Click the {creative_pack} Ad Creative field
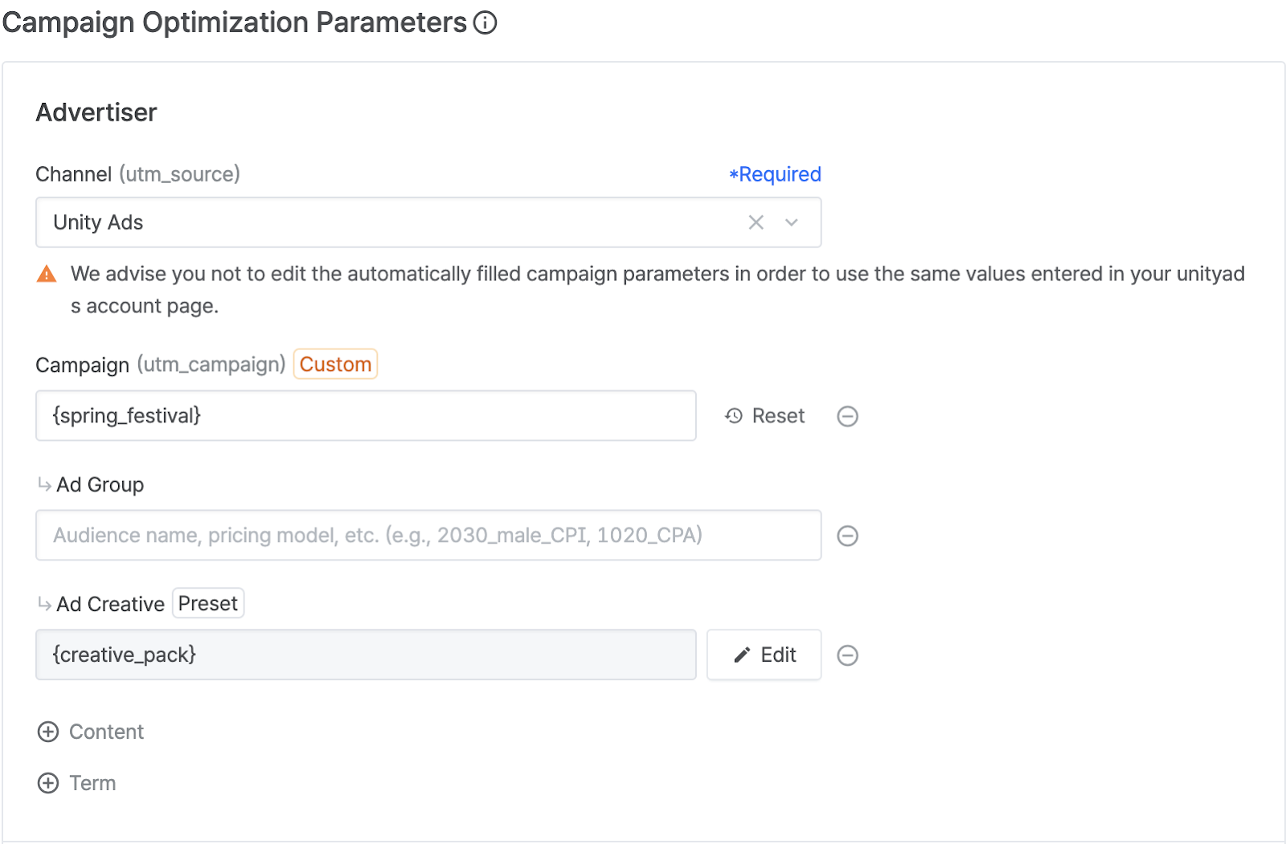The image size is (1286, 844). point(366,655)
